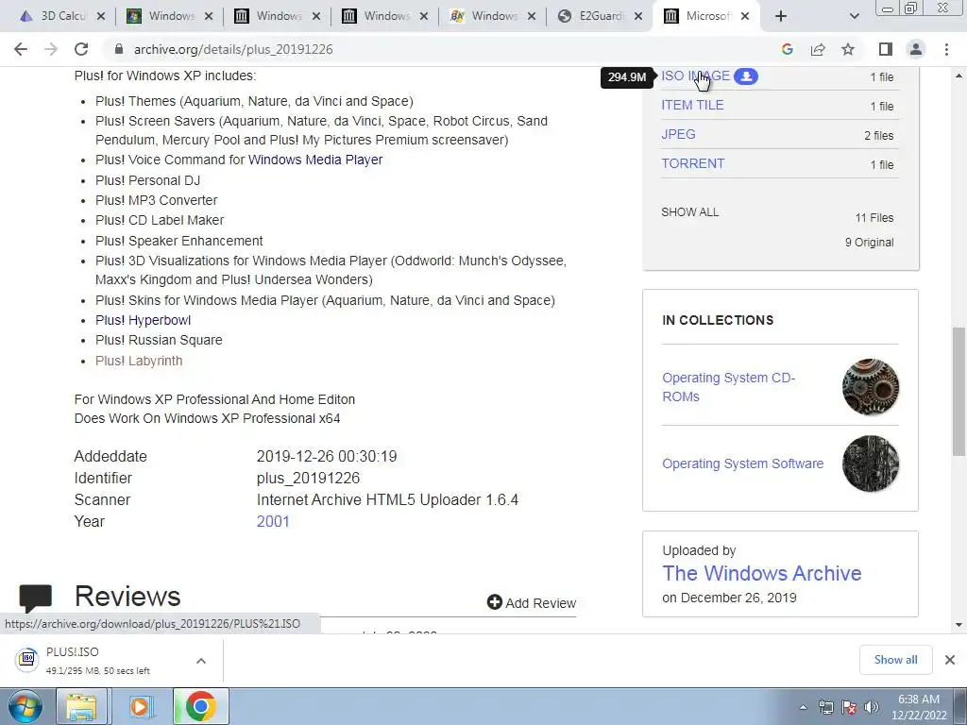
Task: Click the page vertical scrollbar thumb
Action: pos(959,392)
